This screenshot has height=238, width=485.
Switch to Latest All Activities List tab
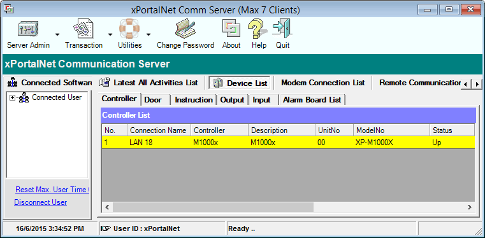point(148,83)
